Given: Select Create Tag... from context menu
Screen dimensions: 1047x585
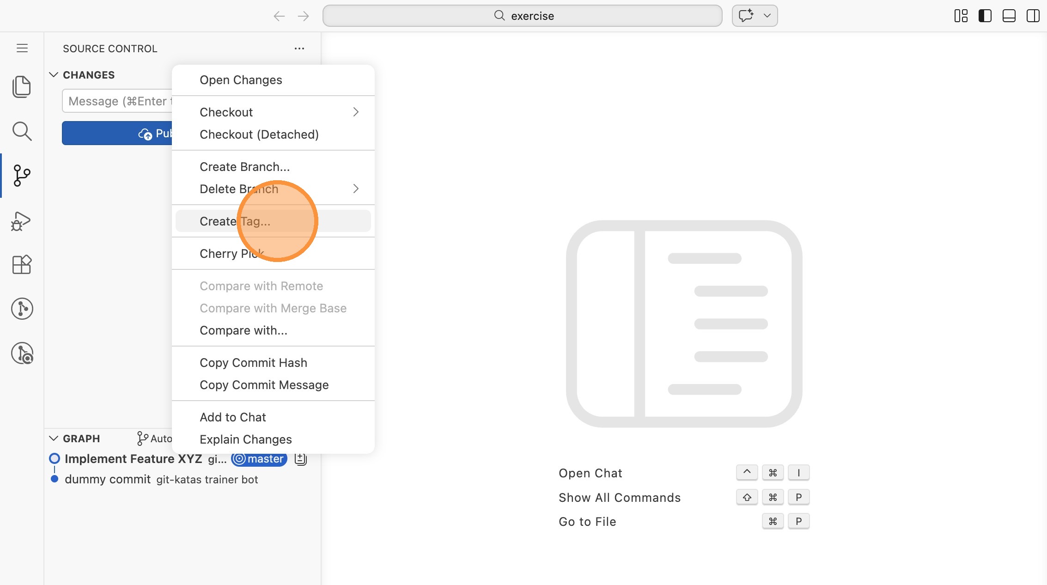Looking at the screenshot, I should (x=235, y=221).
